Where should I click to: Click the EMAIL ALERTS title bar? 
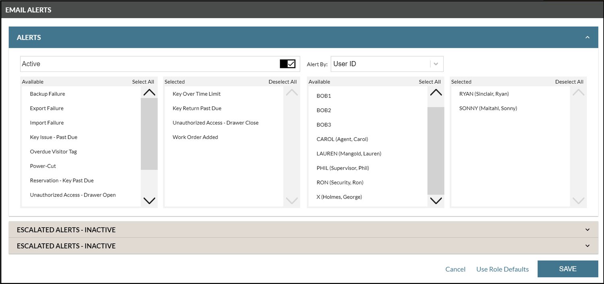coord(28,9)
